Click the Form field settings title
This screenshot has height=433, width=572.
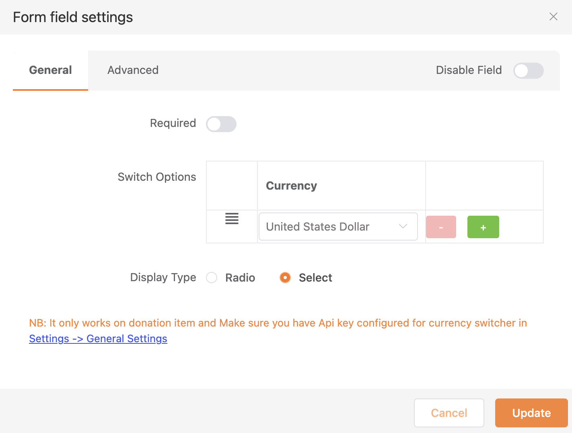tap(72, 17)
